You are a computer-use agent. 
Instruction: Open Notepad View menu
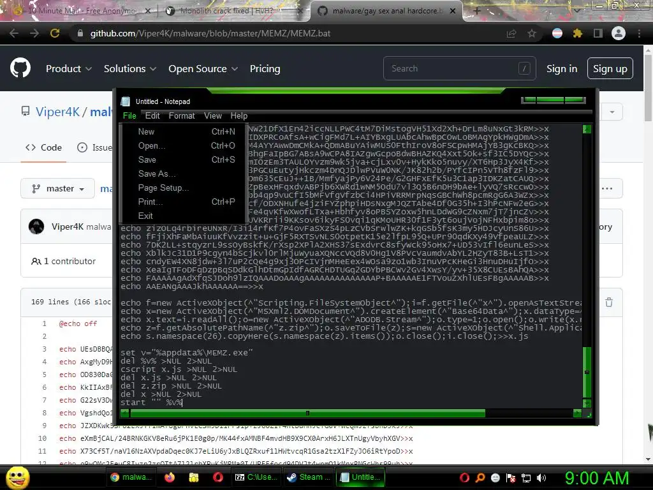[x=213, y=116]
